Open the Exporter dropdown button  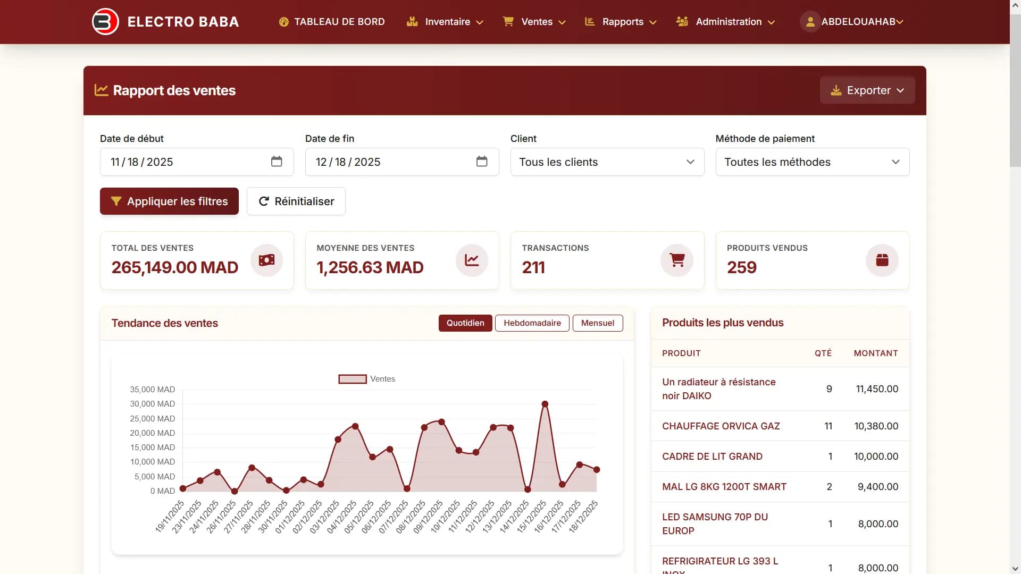point(867,90)
